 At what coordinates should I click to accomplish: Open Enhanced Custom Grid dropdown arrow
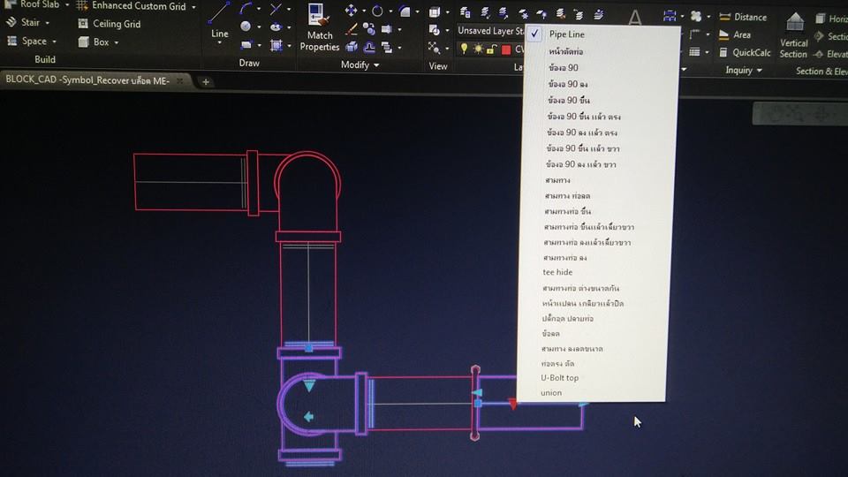[194, 7]
